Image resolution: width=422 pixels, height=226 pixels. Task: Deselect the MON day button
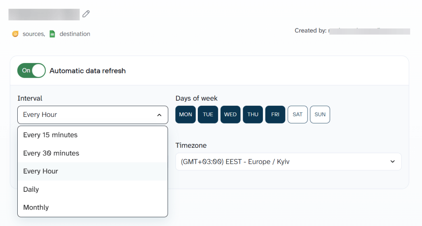185,114
